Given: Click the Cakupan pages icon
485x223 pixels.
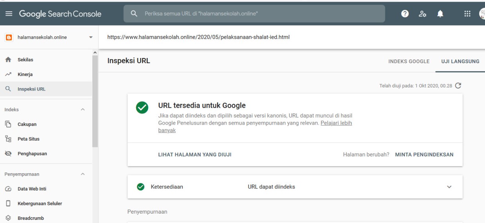Looking at the screenshot, I should (x=7, y=124).
